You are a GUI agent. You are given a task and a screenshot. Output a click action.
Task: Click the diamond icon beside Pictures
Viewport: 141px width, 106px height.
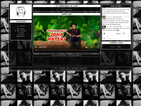pyautogui.click(x=17, y=26)
